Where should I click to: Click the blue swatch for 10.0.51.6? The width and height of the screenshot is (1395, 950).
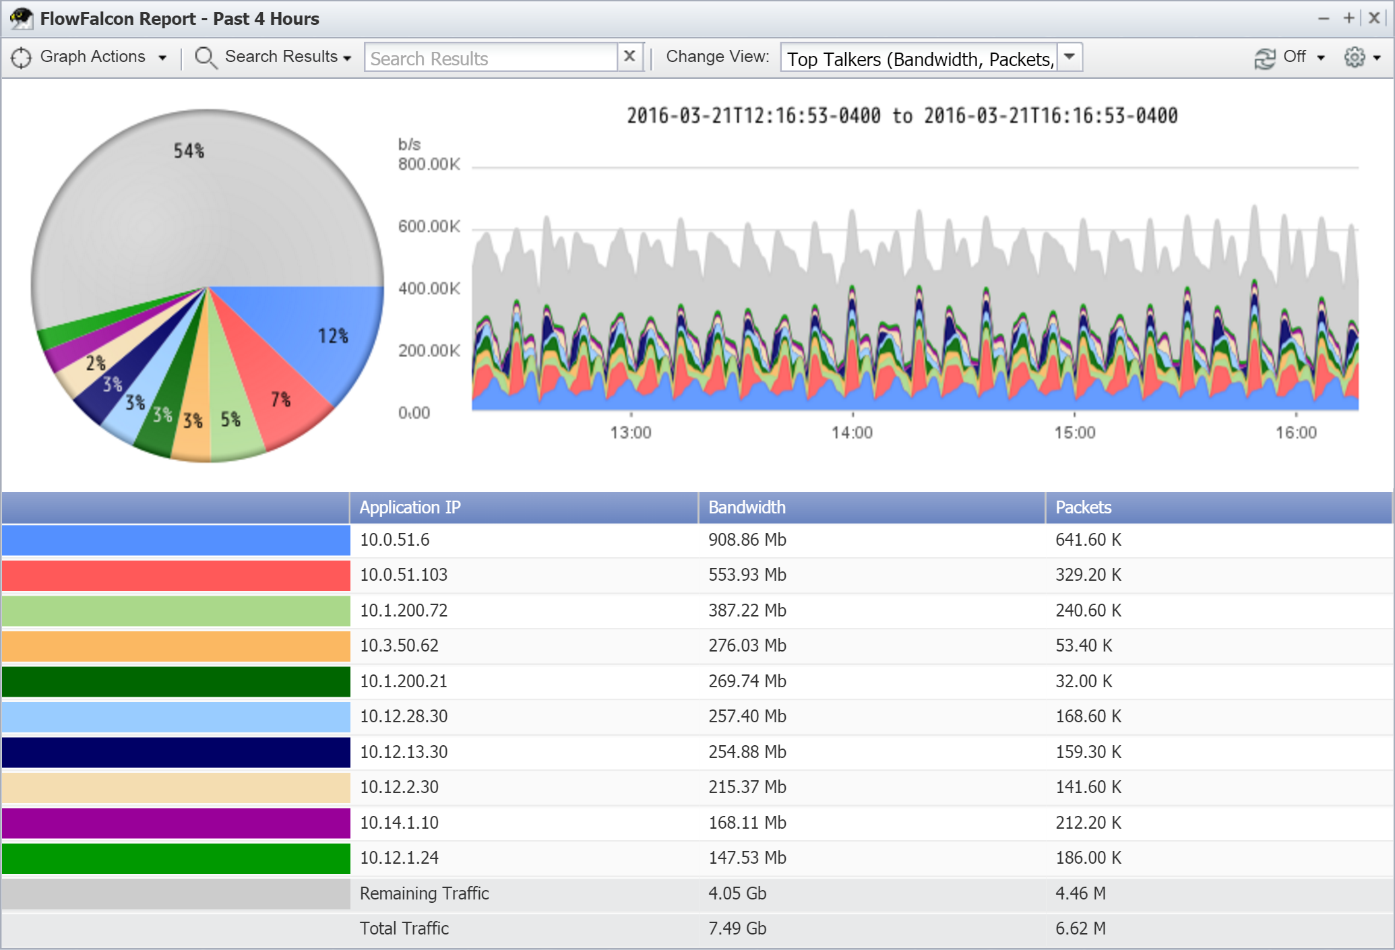[176, 540]
